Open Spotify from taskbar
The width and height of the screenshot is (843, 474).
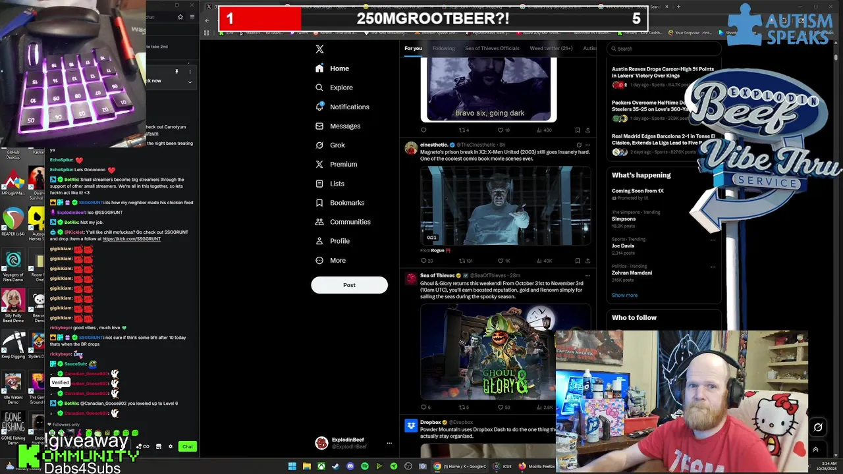click(364, 466)
